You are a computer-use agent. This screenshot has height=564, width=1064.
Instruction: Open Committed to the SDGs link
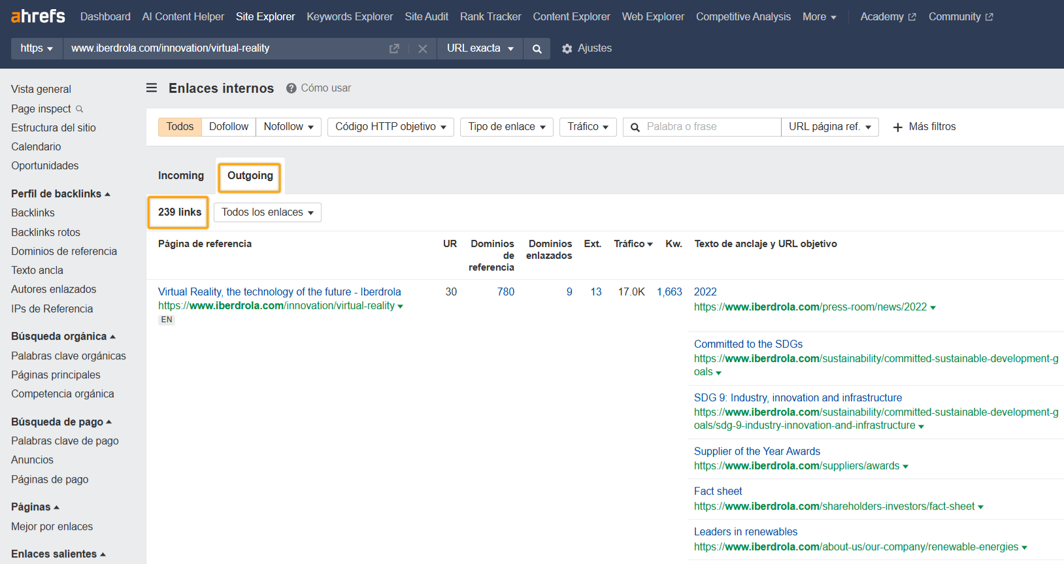pos(748,344)
